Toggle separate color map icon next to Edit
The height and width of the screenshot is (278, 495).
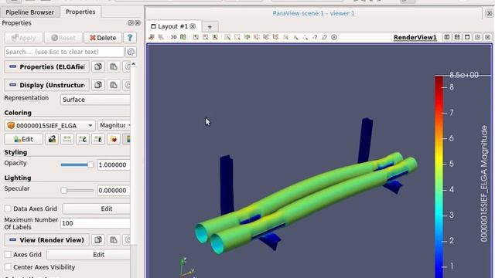[x=52, y=139]
